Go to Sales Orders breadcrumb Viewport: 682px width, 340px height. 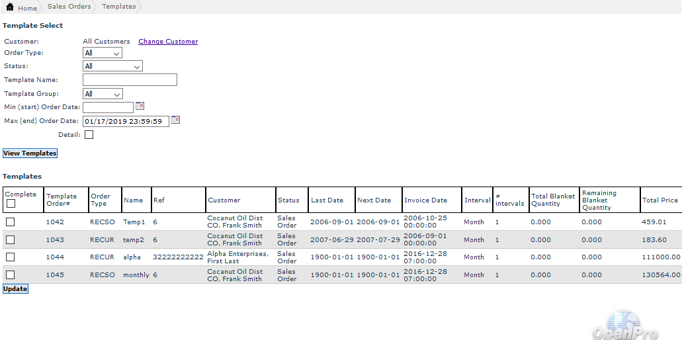point(69,7)
